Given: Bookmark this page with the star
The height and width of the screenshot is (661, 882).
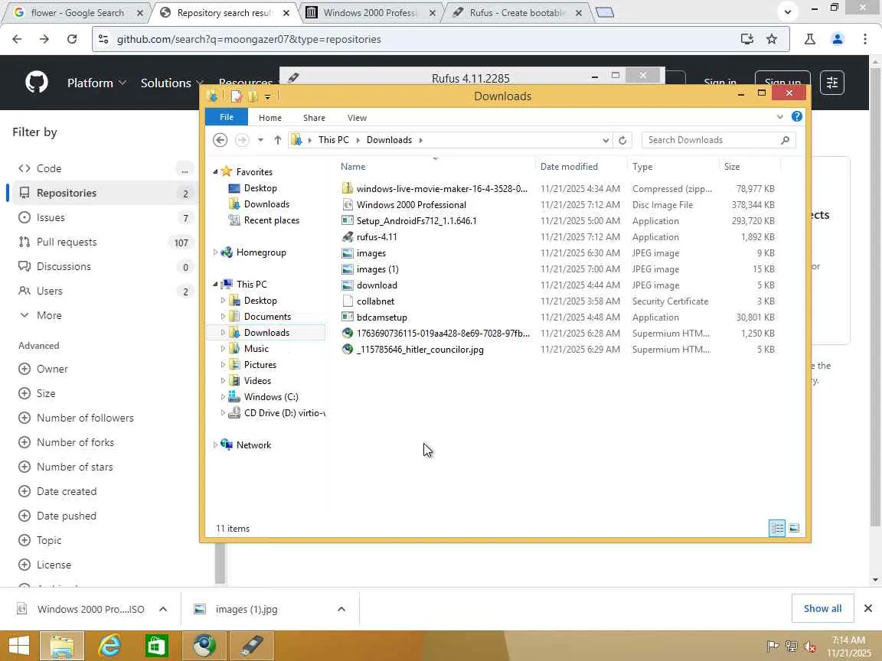Looking at the screenshot, I should coord(771,39).
